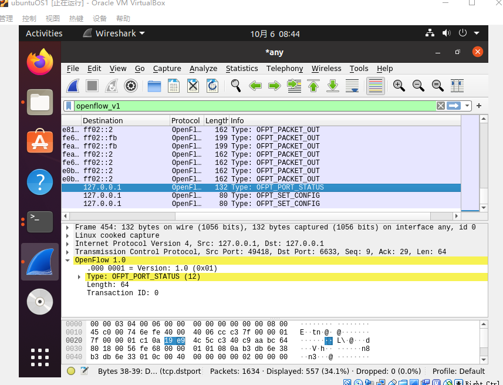This screenshot has width=503, height=385.
Task: Stop the running packet capture
Action: [92, 86]
